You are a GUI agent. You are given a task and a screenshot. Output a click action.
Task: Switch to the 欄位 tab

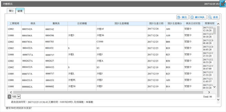tap(11, 11)
